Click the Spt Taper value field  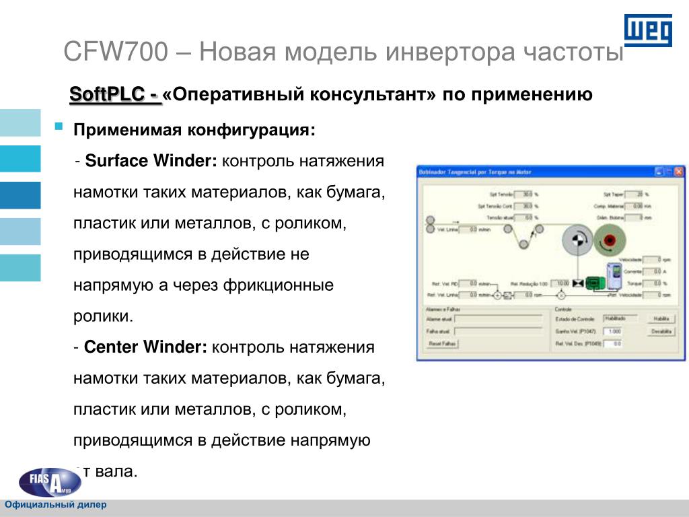[634, 194]
